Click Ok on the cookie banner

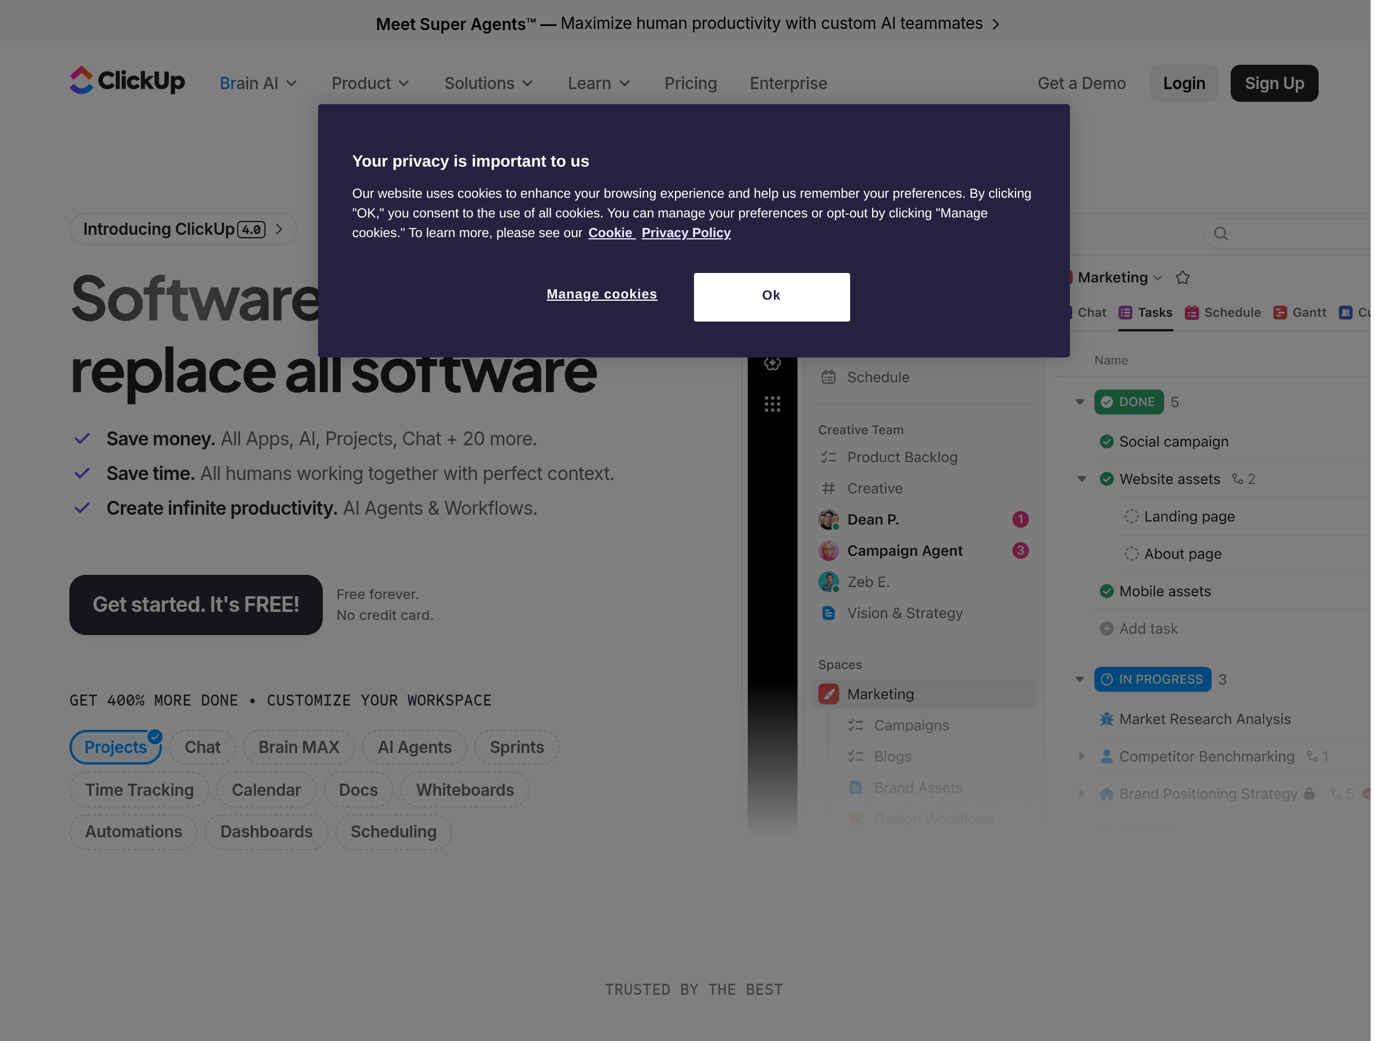click(771, 297)
